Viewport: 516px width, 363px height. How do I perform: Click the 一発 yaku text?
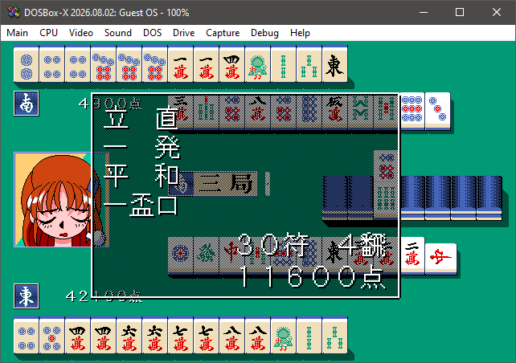click(141, 147)
